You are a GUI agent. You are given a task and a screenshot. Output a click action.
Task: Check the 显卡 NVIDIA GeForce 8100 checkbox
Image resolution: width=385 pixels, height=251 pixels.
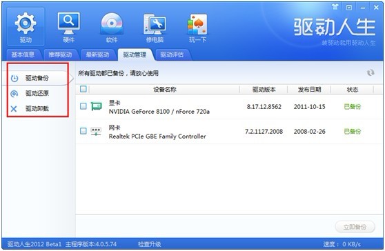pyautogui.click(x=83, y=106)
